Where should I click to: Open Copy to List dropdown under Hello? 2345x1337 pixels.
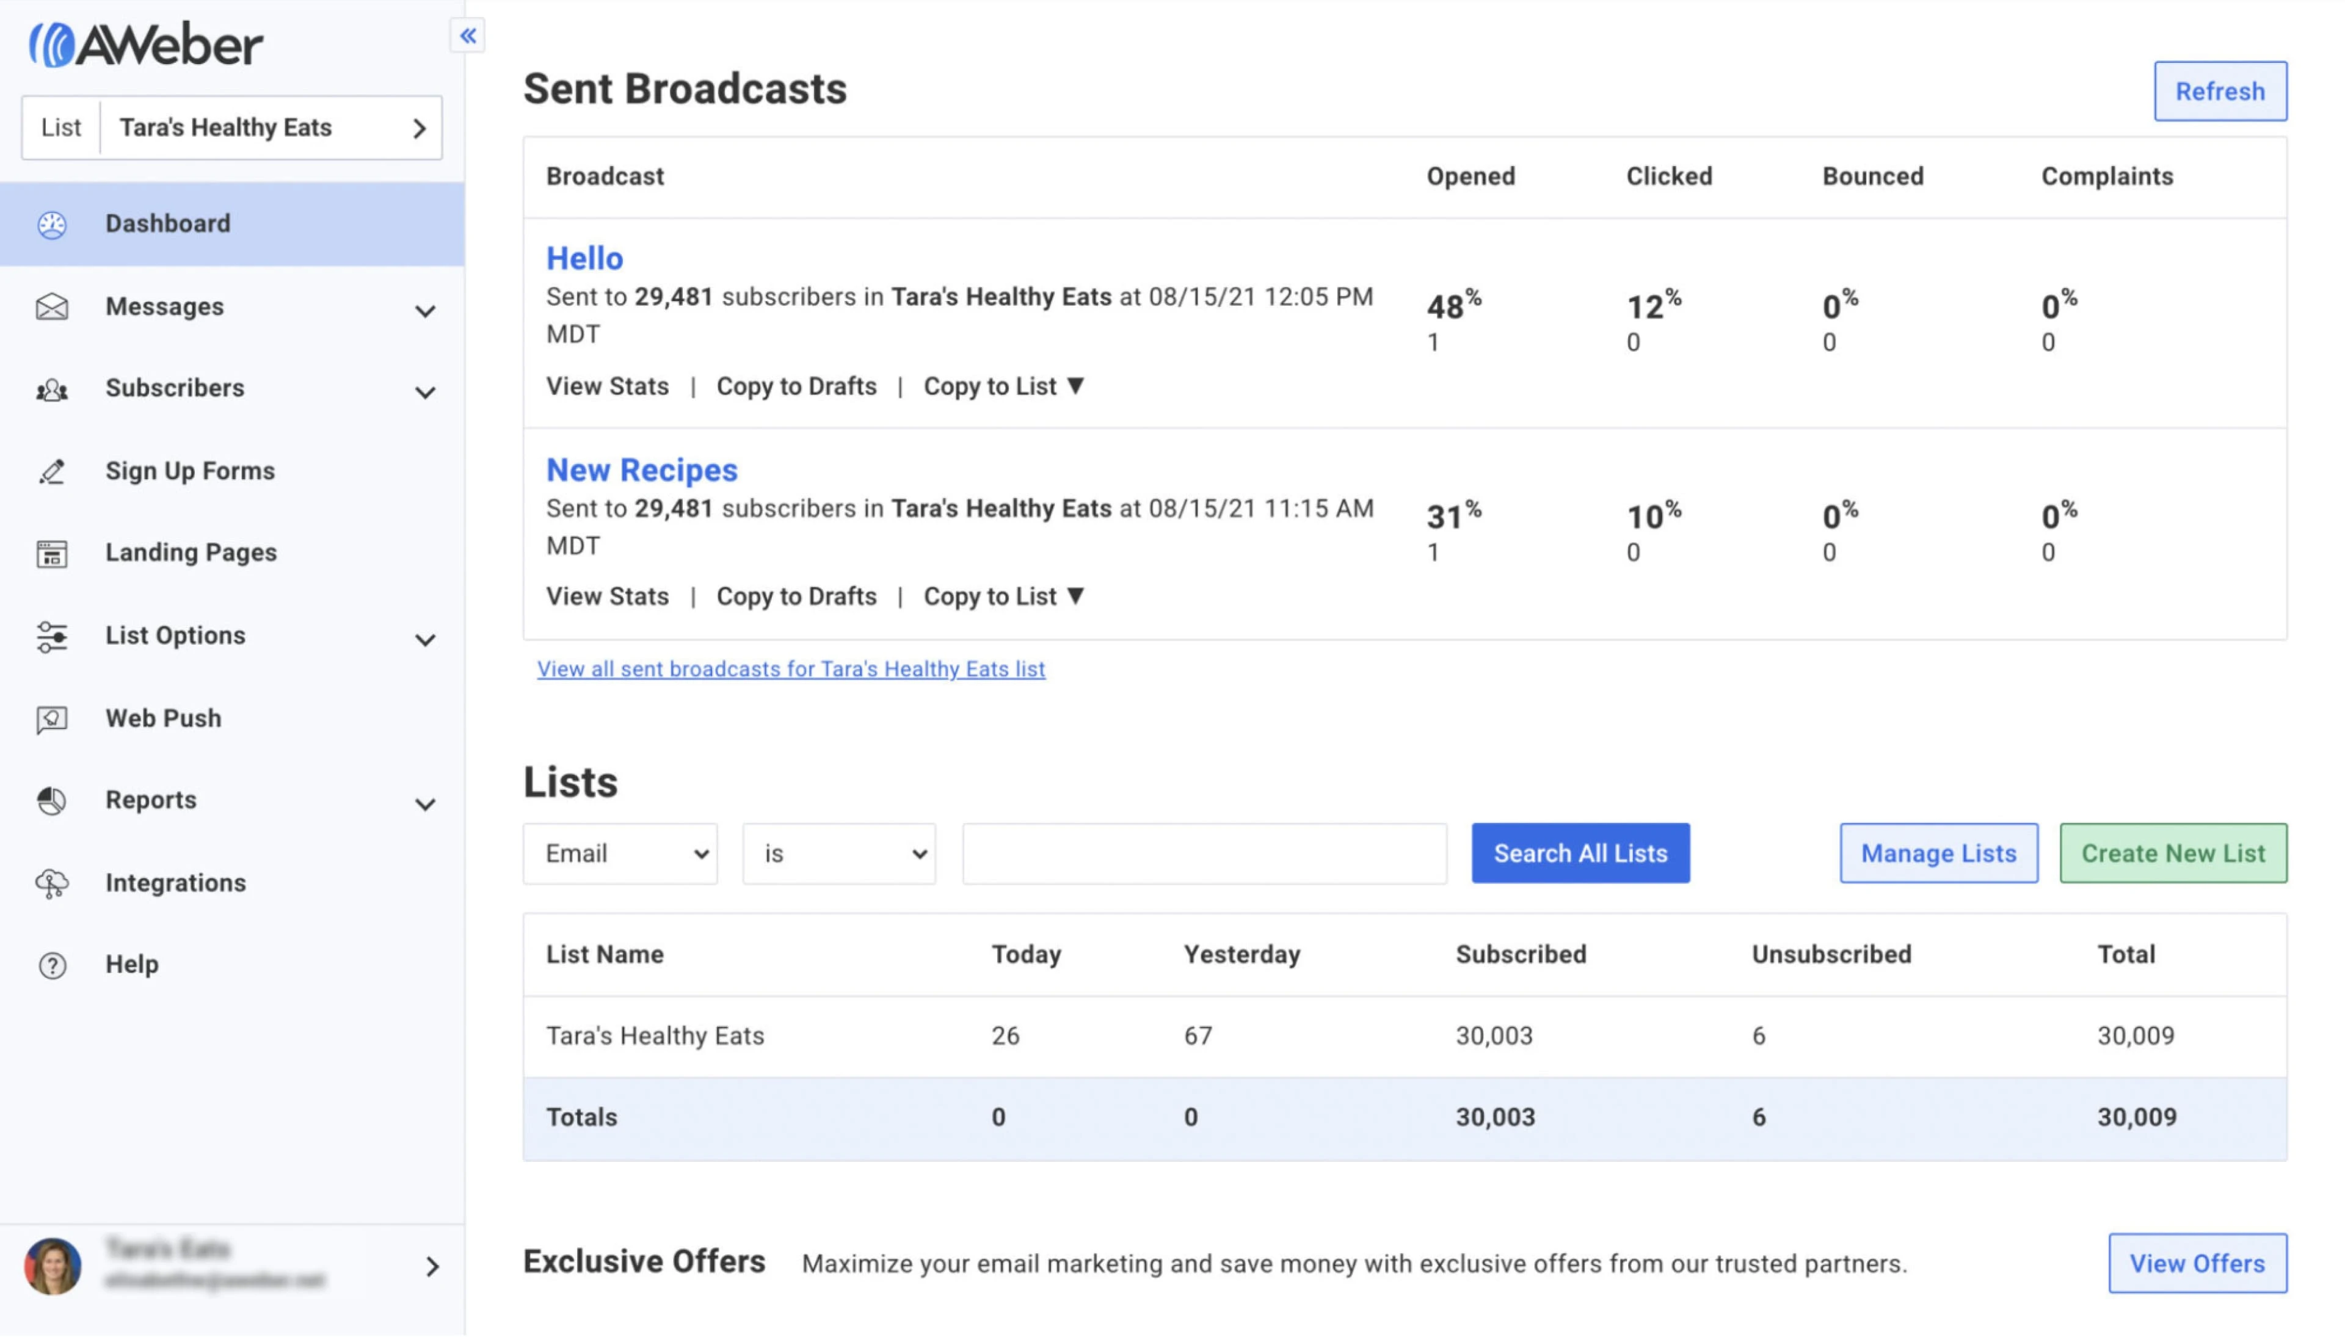(x=1004, y=386)
